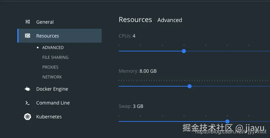Switch to Command Line text label
The image size is (270, 138).
[x=53, y=103]
